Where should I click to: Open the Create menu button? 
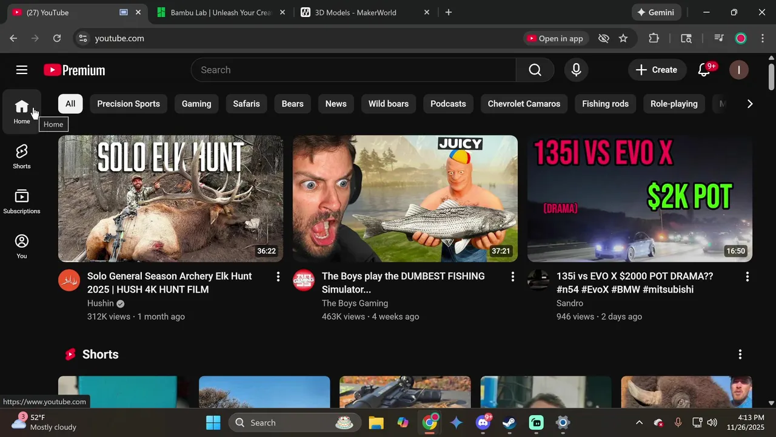click(657, 70)
